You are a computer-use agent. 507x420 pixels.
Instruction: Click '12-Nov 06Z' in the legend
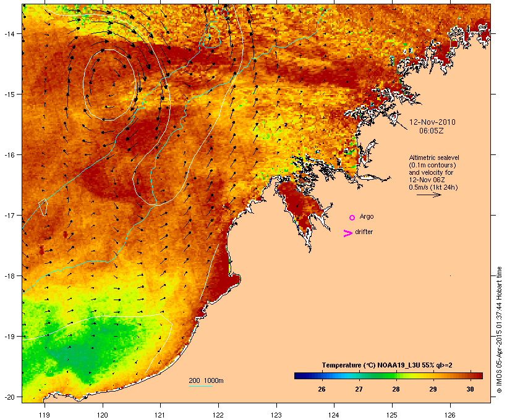tap(427, 180)
